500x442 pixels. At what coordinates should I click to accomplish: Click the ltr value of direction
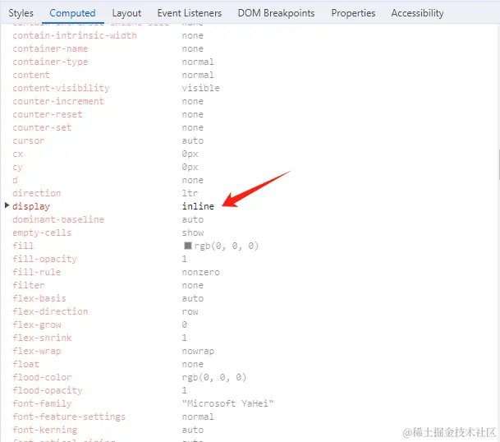(x=190, y=193)
